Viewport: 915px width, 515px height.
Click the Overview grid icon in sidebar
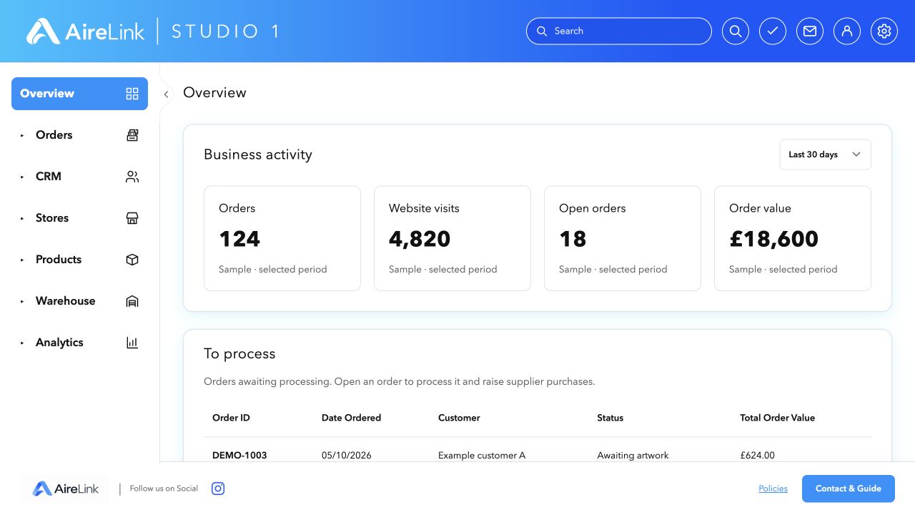[132, 94]
